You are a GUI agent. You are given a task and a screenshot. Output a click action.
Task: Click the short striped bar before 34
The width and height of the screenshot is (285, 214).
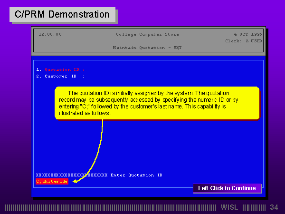pos(254,207)
